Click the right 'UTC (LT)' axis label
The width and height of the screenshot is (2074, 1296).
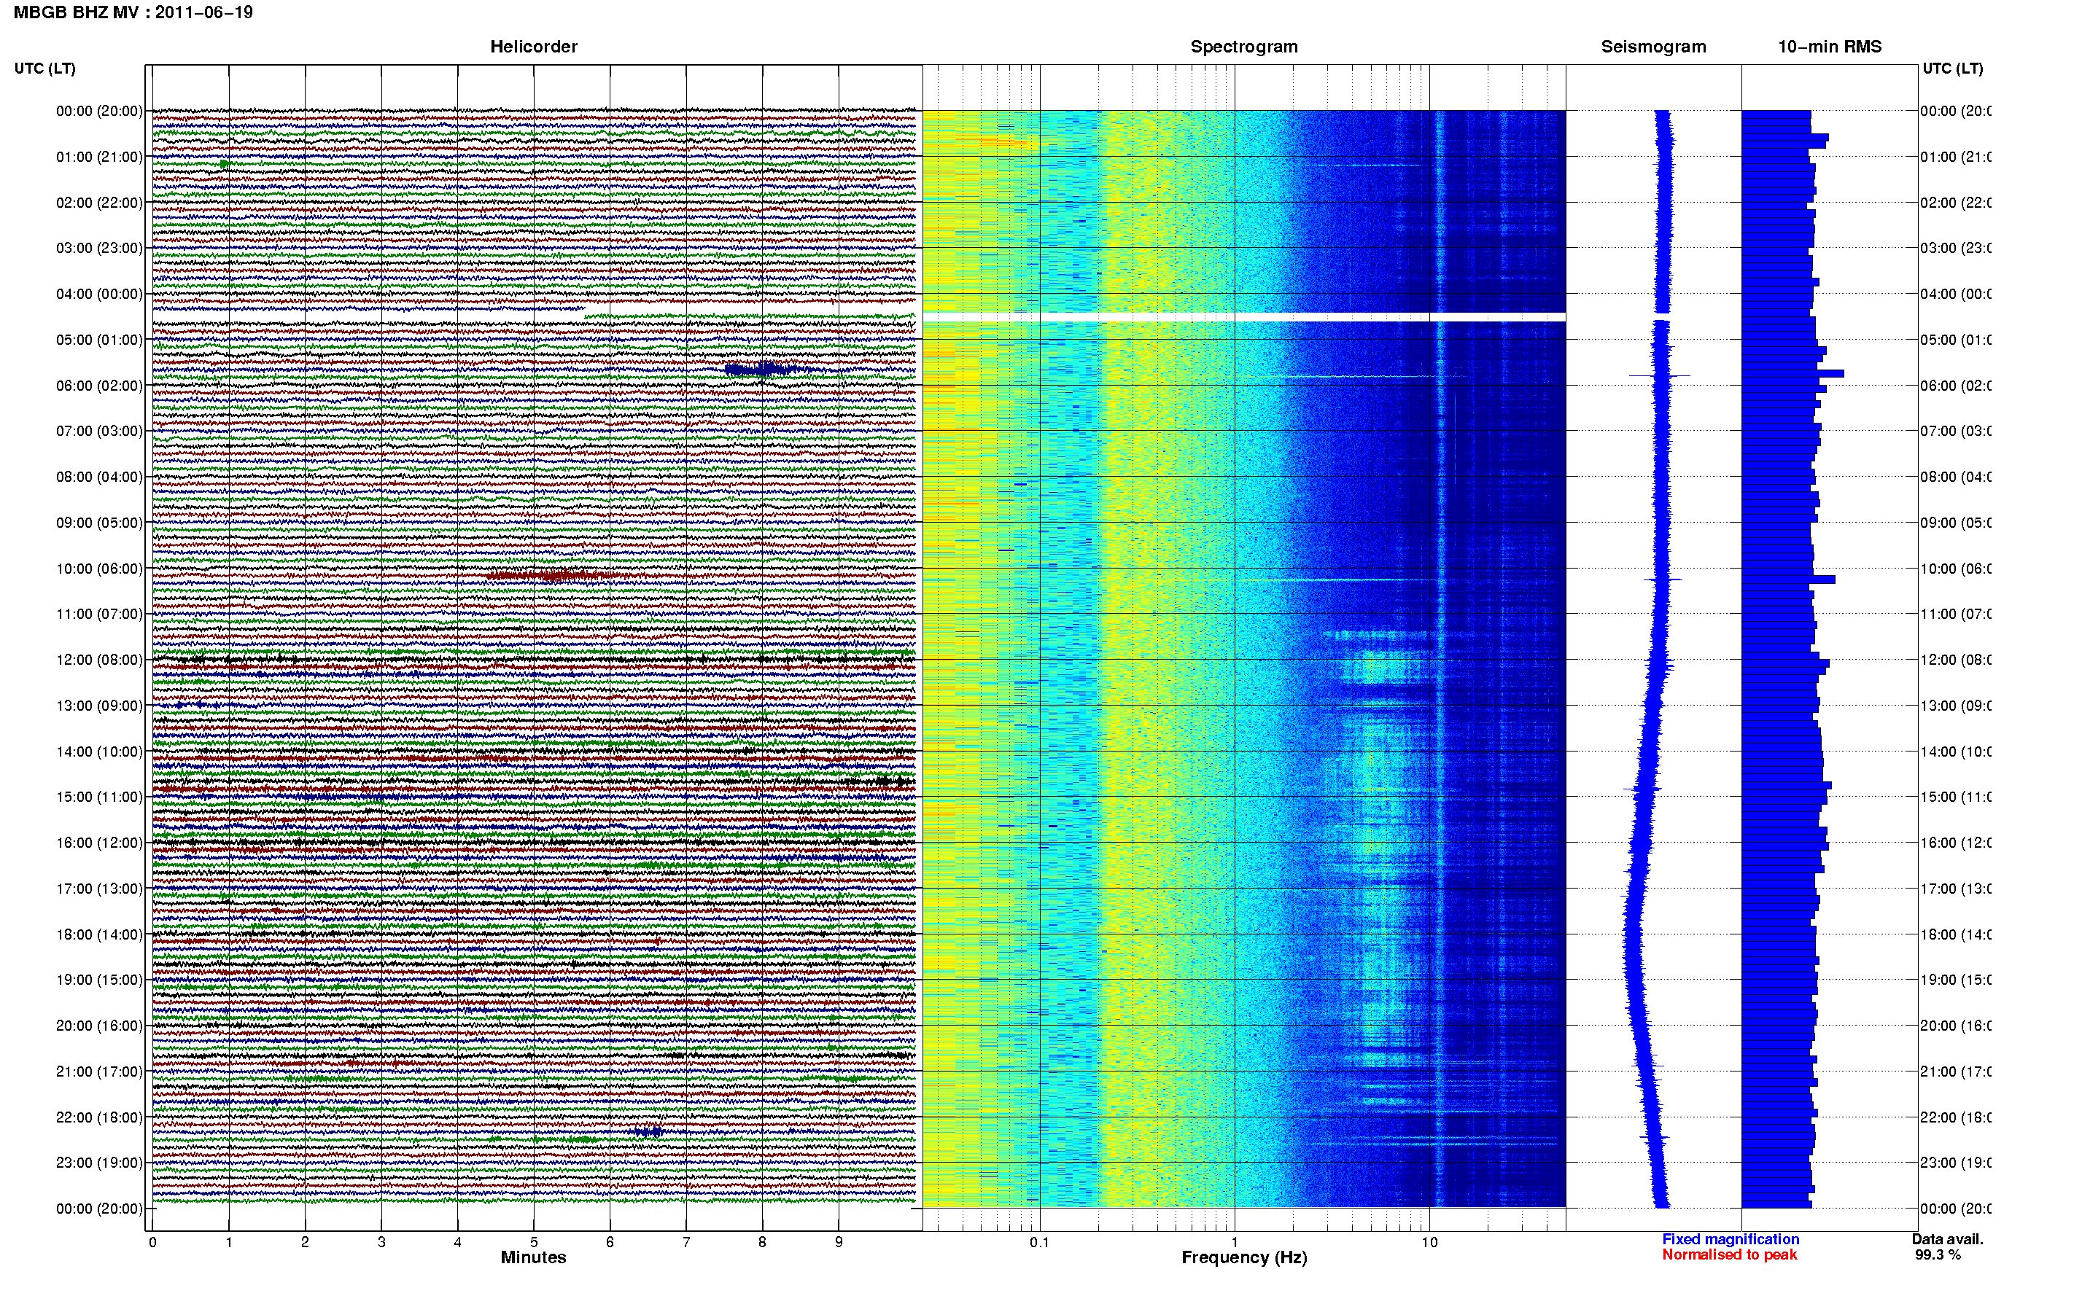(x=1952, y=68)
